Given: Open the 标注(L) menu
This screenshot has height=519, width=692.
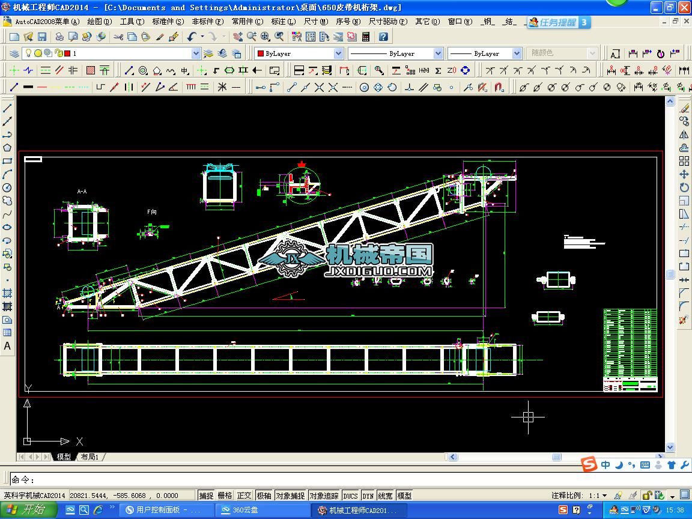Looking at the screenshot, I should pyautogui.click(x=284, y=21).
